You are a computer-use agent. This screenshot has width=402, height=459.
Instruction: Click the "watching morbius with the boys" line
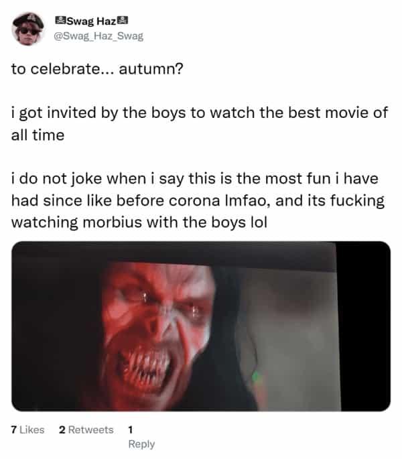tap(139, 222)
